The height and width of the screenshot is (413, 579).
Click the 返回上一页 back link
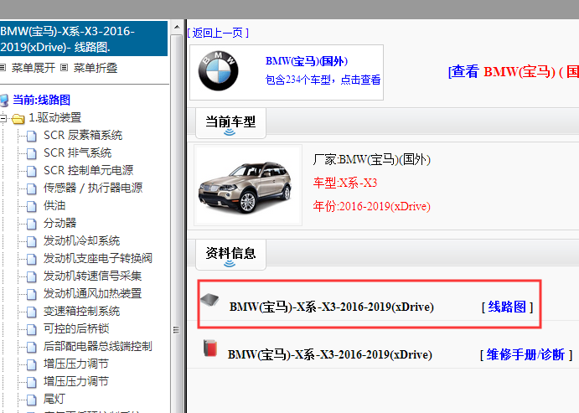pyautogui.click(x=218, y=33)
